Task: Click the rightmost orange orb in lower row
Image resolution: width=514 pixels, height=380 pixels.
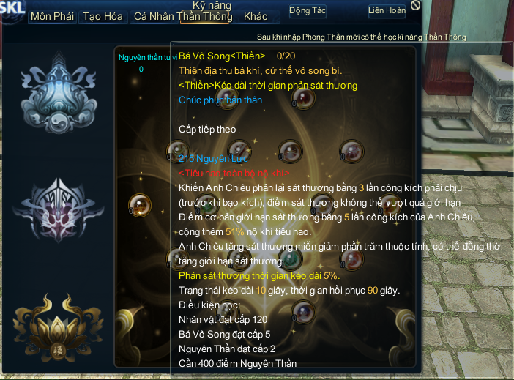Action: coord(351,258)
